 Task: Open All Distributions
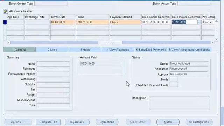click(199, 122)
